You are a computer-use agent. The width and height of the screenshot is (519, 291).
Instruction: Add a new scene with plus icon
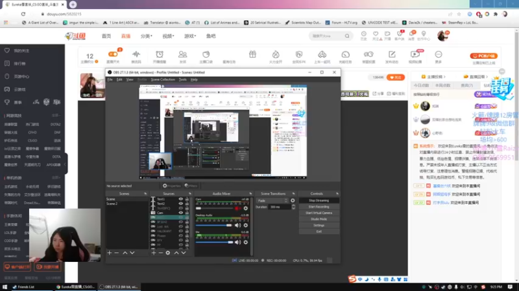tap(110, 253)
